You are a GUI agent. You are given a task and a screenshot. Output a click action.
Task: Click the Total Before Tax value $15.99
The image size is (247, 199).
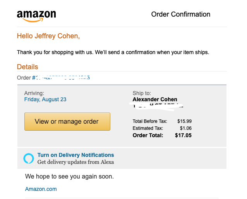tap(184, 121)
